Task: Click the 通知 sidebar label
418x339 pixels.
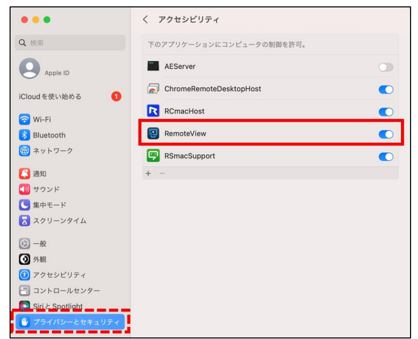Action: point(39,173)
